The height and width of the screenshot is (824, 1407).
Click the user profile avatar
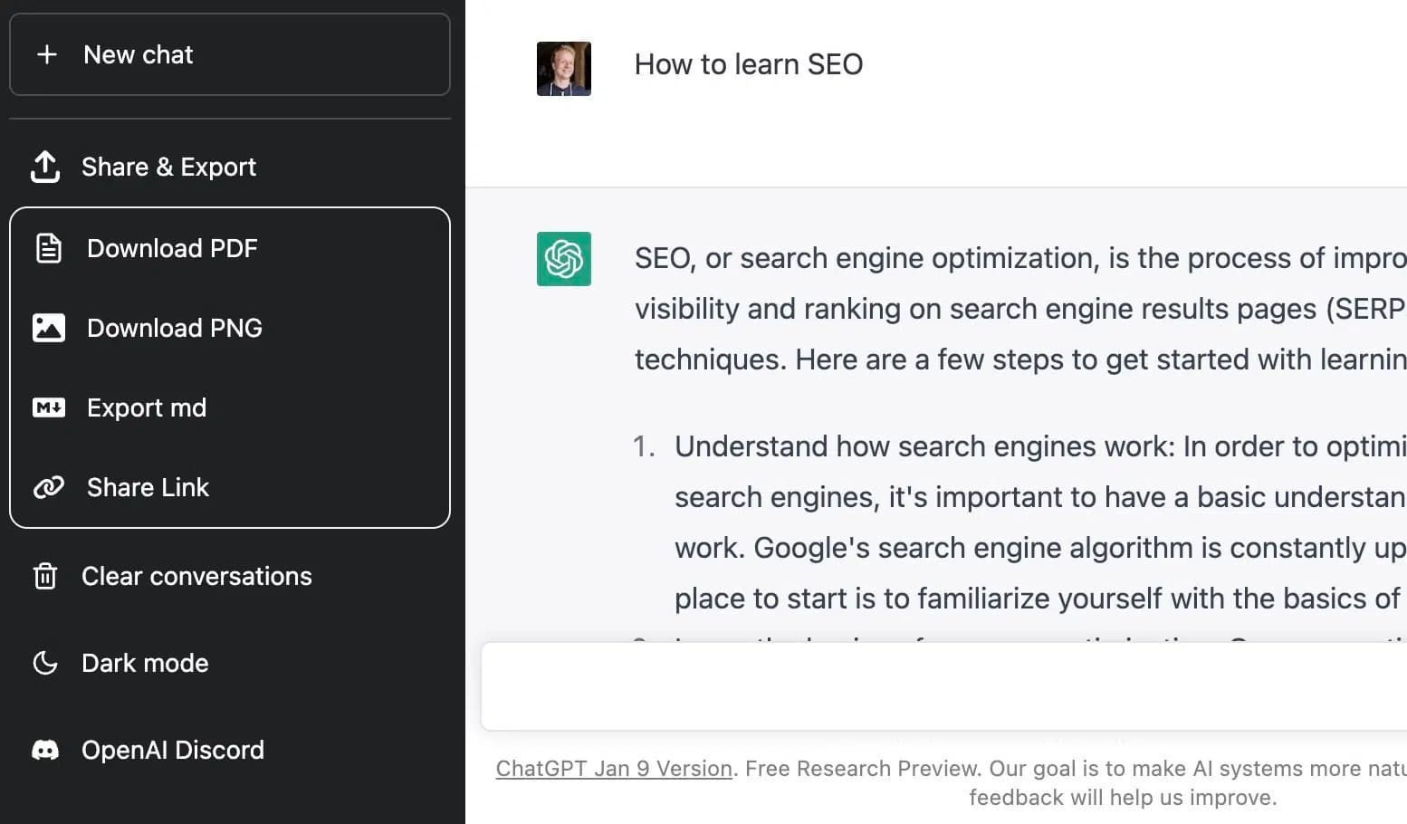point(563,68)
